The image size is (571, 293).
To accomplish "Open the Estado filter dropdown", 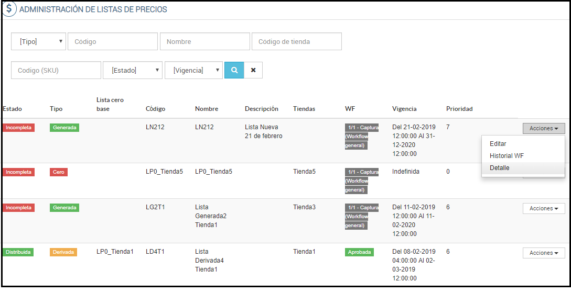I will click(x=133, y=70).
